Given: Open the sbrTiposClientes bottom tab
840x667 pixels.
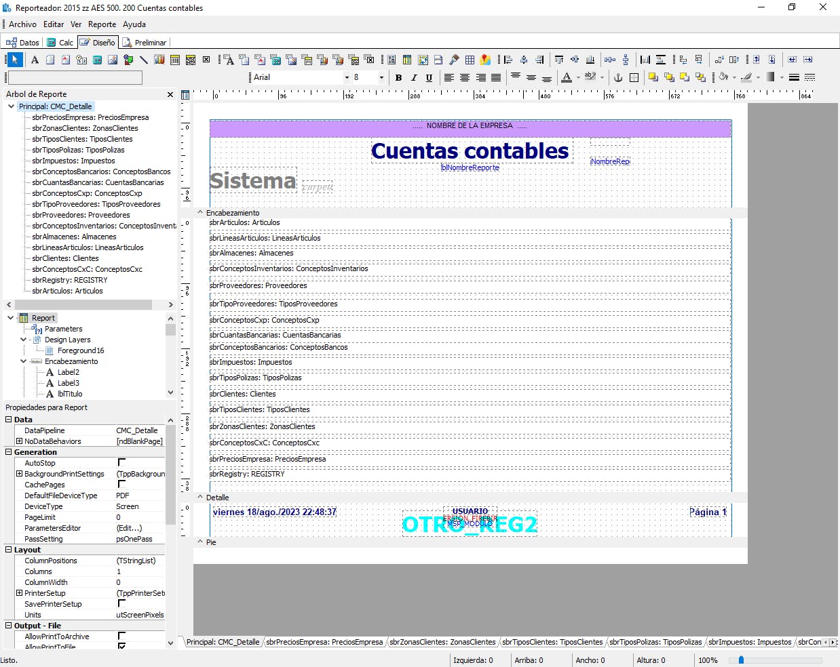Looking at the screenshot, I should click(552, 642).
